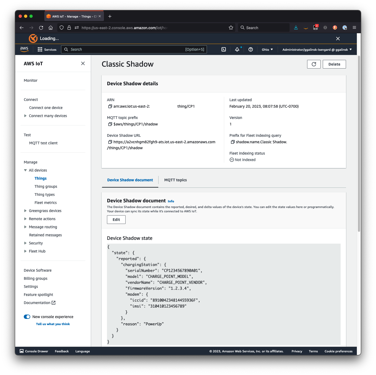Switch to the MQTT topics tab

tap(175, 180)
